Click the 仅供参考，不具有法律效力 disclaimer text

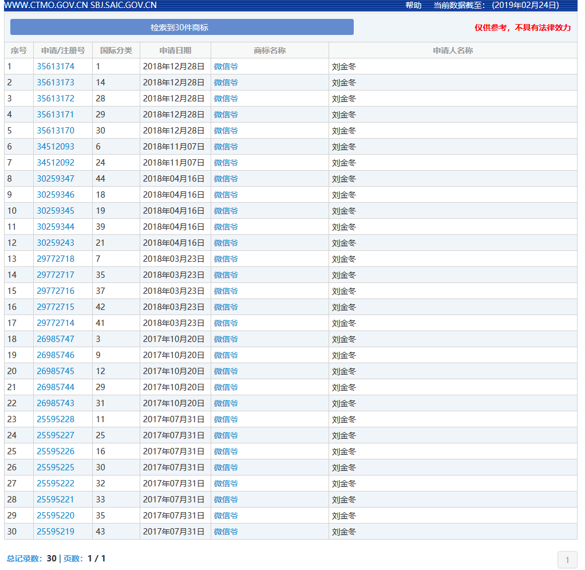[x=522, y=27]
